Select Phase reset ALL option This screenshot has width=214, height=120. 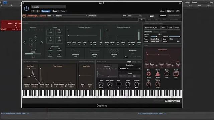pos(126,57)
